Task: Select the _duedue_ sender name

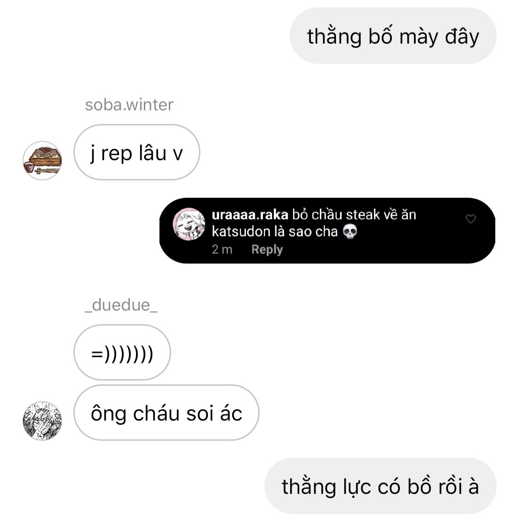Action: [x=121, y=305]
